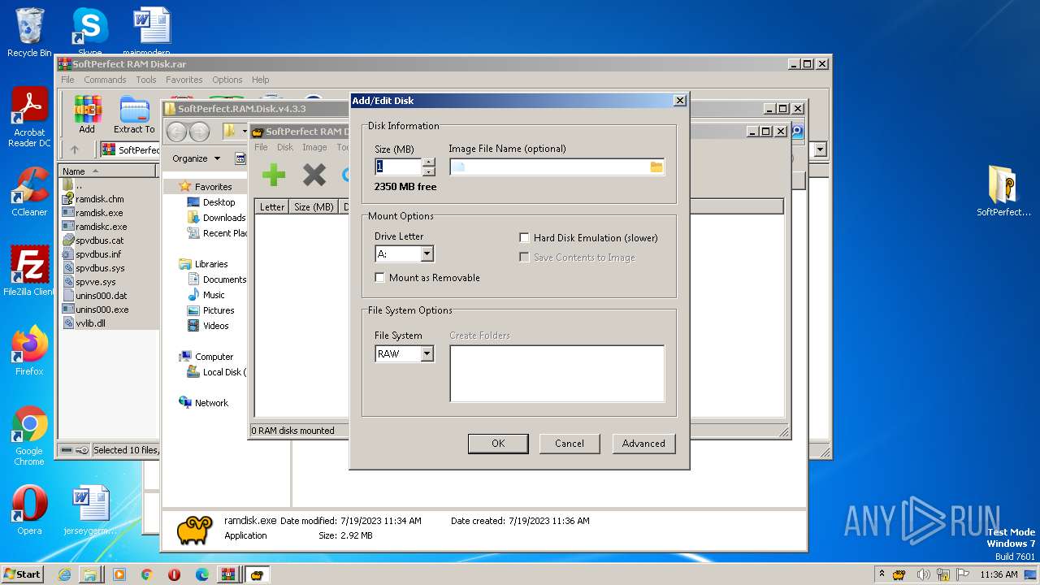
Task: Click the WinRAR taskbar icon
Action: (x=228, y=574)
